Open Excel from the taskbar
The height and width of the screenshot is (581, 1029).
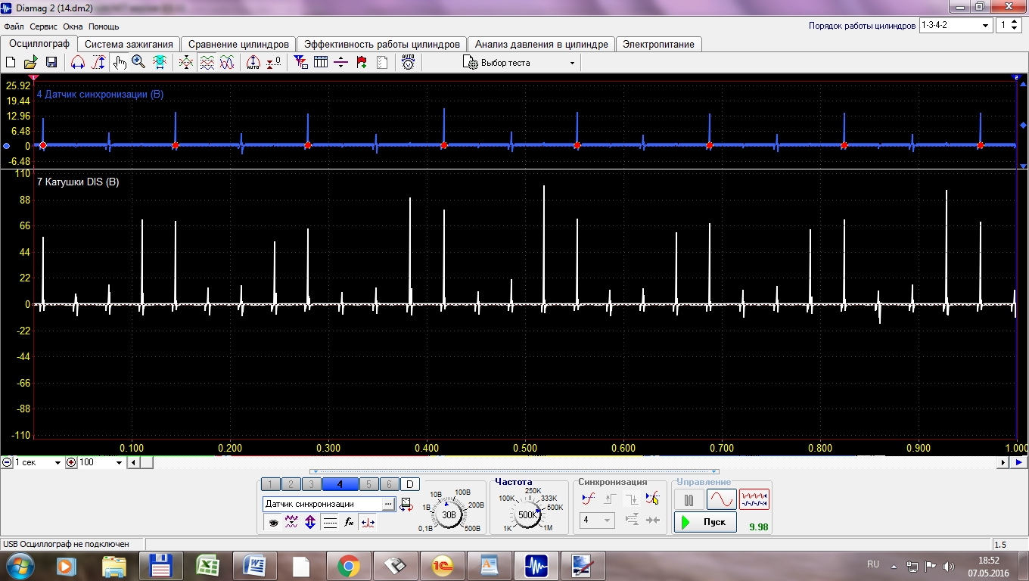click(207, 565)
